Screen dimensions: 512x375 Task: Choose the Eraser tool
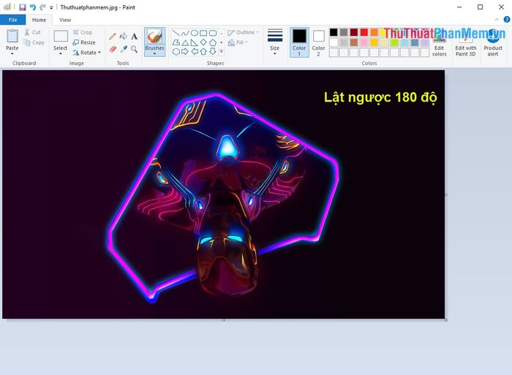pos(113,49)
